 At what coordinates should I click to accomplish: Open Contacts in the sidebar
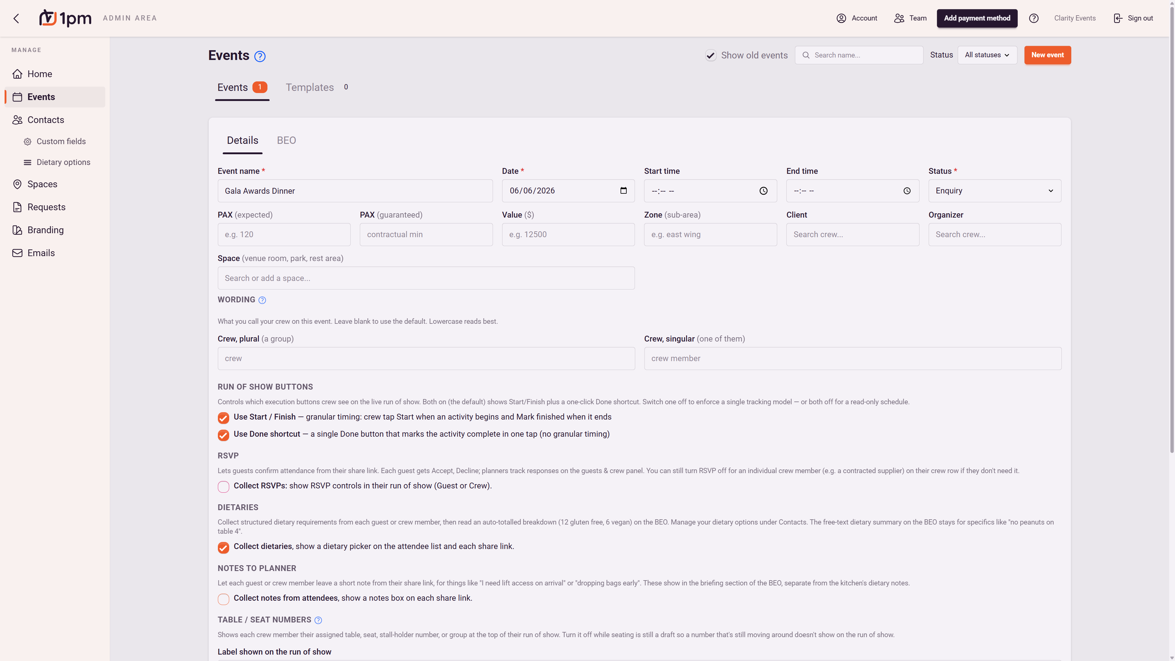click(55, 120)
